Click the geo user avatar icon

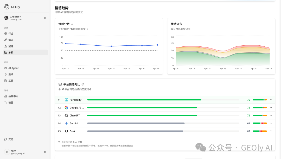coord(7,152)
